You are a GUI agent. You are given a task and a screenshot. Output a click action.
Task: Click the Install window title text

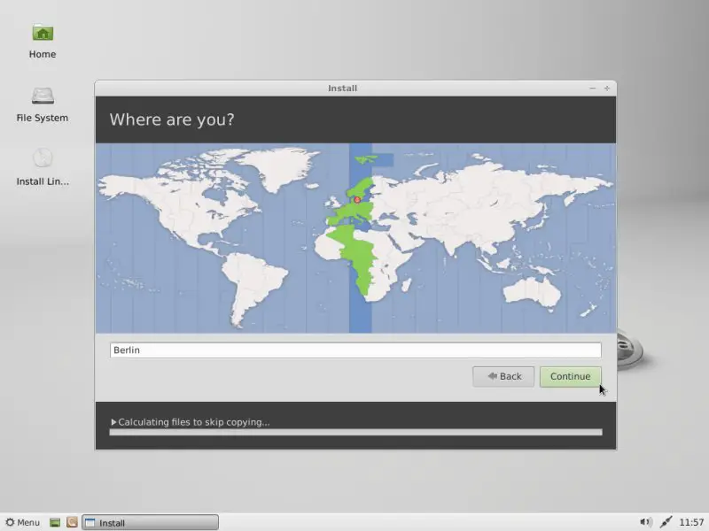tap(342, 88)
